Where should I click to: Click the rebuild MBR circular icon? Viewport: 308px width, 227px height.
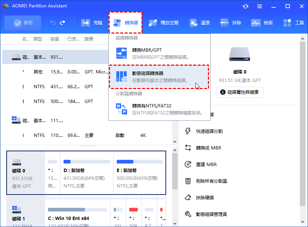coord(188,164)
